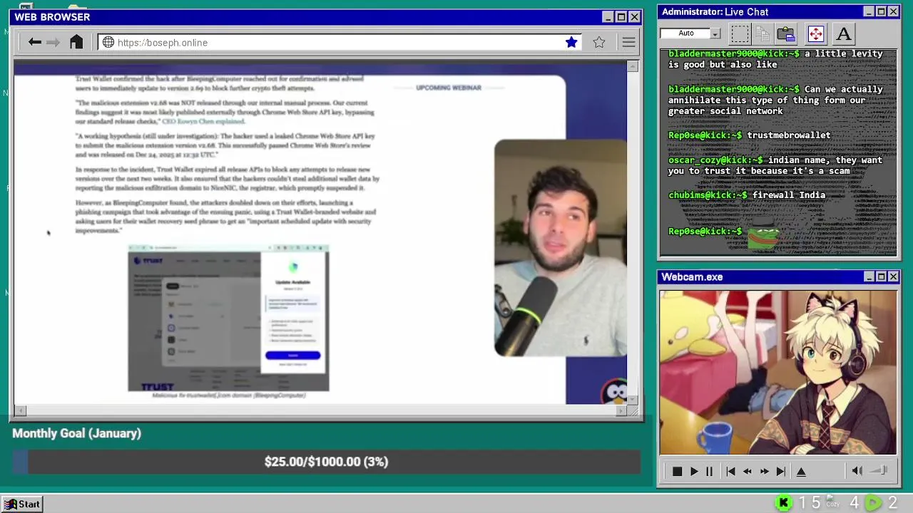
Task: Click the UPCOMING WEBINAR heading
Action: tap(449, 88)
